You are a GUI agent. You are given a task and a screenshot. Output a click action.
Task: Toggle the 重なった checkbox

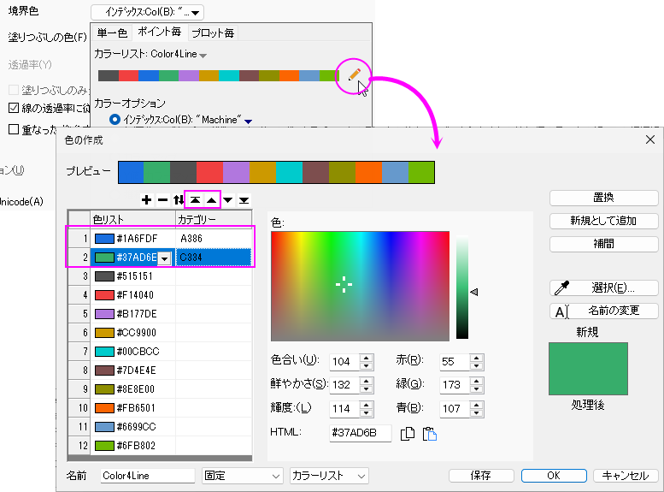tap(14, 129)
